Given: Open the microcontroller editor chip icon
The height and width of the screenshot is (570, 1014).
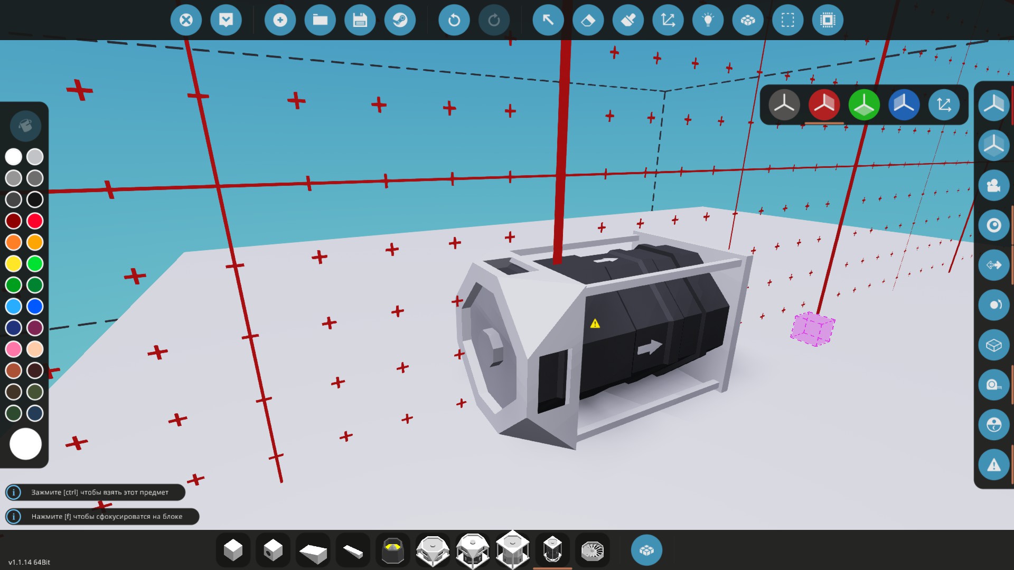Looking at the screenshot, I should [x=828, y=20].
